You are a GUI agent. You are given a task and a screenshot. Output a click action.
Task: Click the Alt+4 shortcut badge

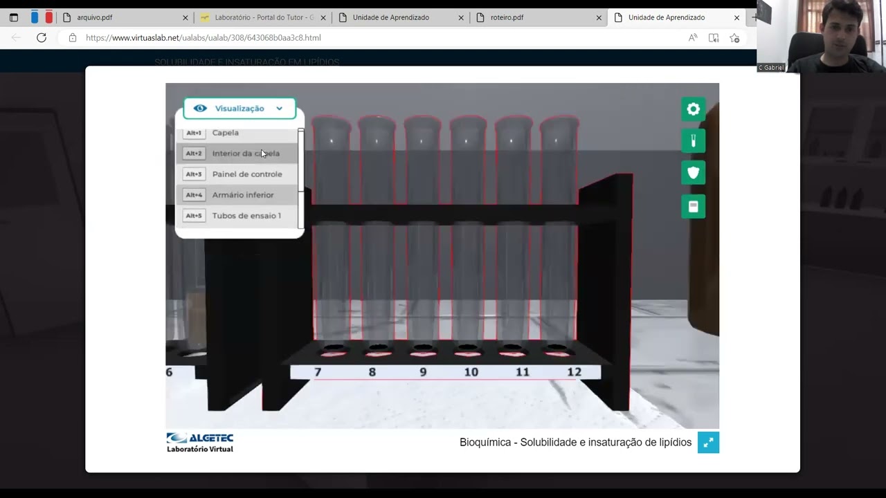click(194, 195)
